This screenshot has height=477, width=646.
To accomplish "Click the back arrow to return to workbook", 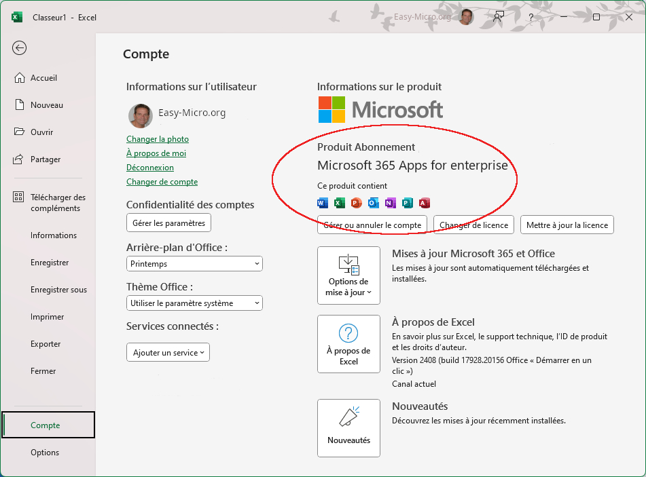I will coord(20,48).
